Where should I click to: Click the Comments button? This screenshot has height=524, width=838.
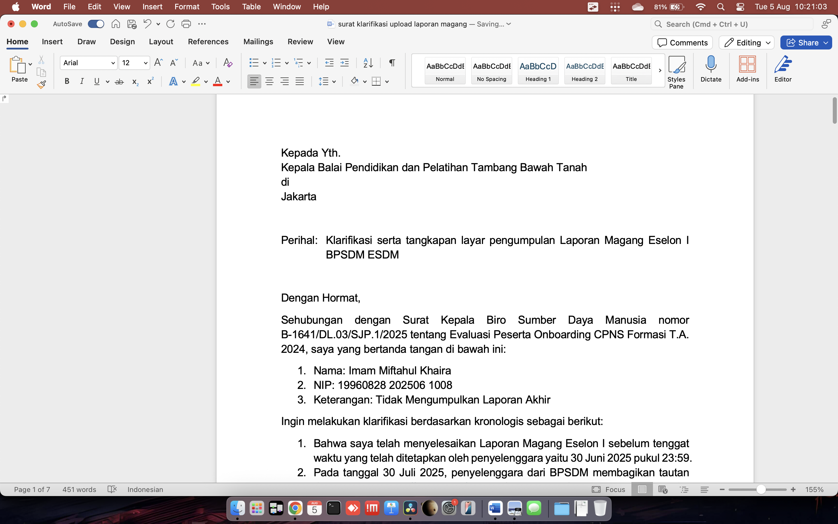[682, 43]
